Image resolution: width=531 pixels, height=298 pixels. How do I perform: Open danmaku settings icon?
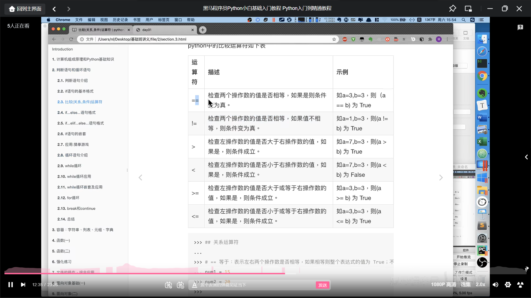(x=181, y=285)
